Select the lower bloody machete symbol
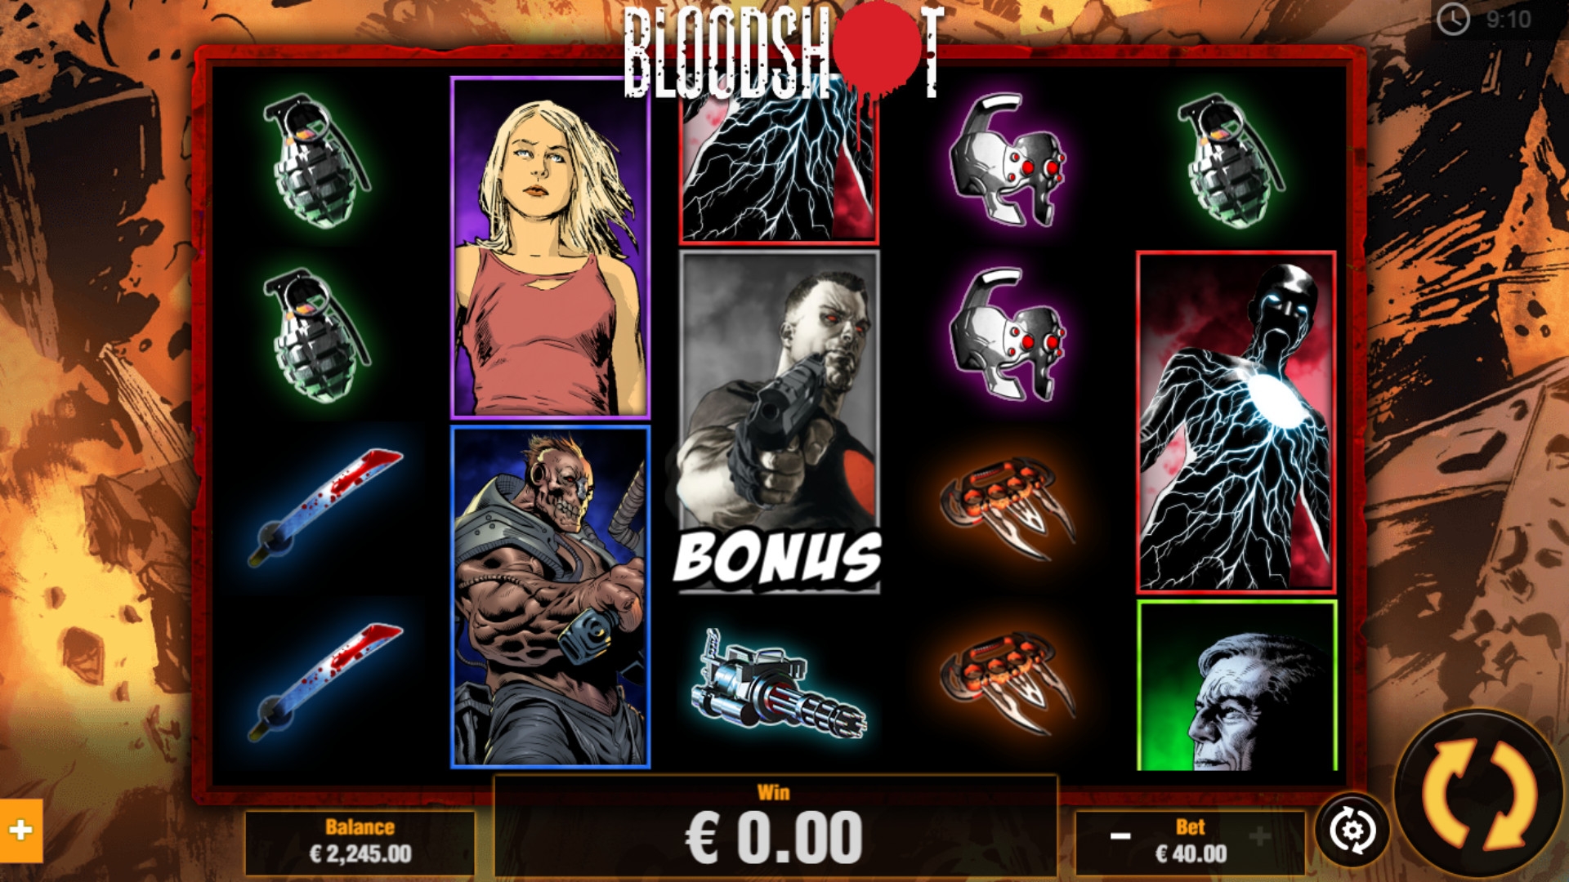 coord(324,683)
